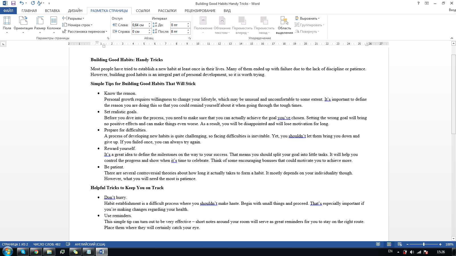The height and width of the screenshot is (256, 456).
Task: Open Customize Quick Access Toolbar dropdown
Action: click(x=49, y=3)
